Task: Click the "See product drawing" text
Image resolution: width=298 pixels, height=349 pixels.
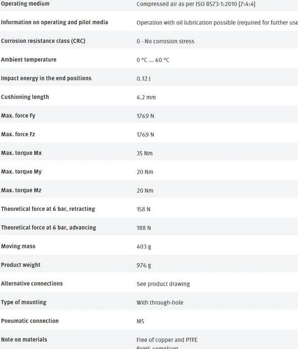Action: click(x=163, y=284)
